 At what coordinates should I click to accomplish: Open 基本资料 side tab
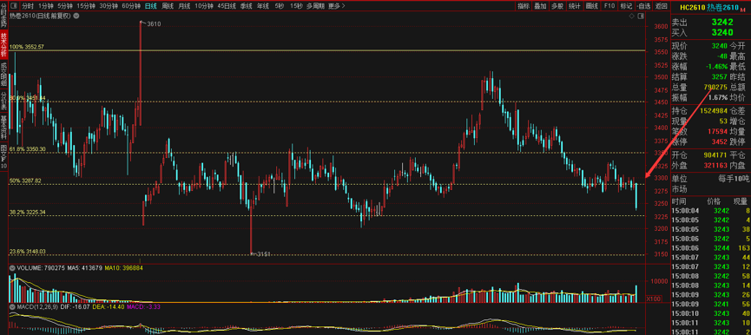[3, 128]
